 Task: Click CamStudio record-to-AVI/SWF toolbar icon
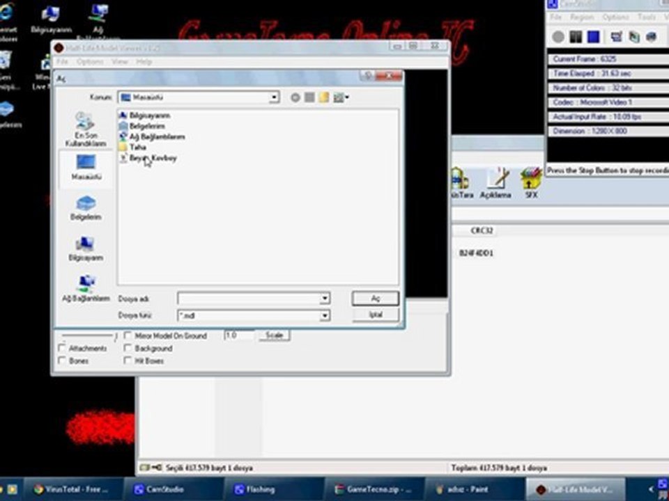(634, 37)
